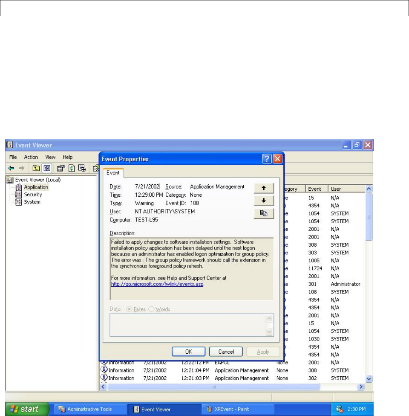409x416 pixels.
Task: Click the Description text box
Action: point(192,268)
